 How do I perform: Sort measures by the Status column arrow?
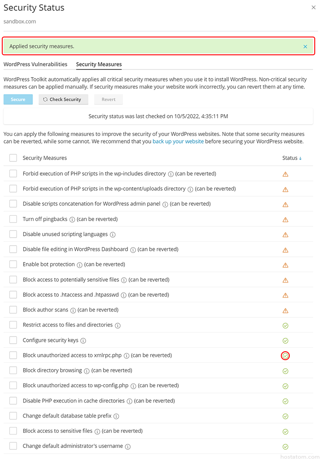pos(300,158)
